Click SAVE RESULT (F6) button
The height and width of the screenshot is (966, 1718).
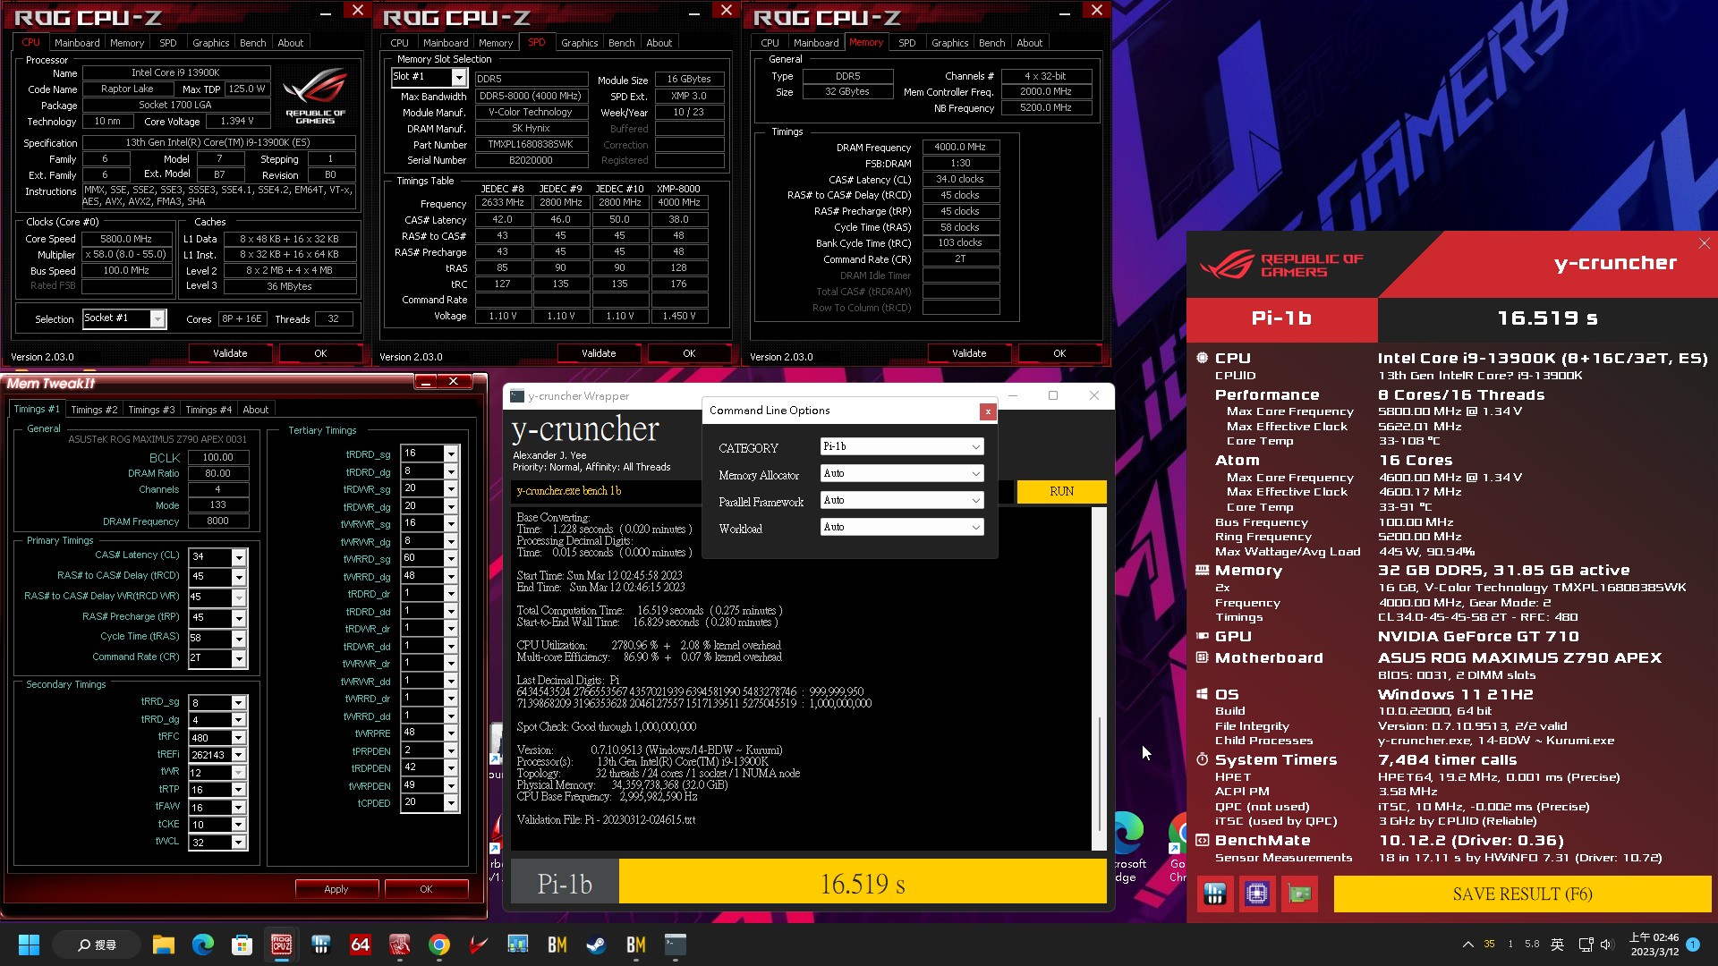pyautogui.click(x=1522, y=894)
